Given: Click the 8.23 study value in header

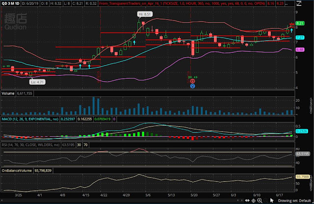Looking at the screenshot, I should pos(280,3).
